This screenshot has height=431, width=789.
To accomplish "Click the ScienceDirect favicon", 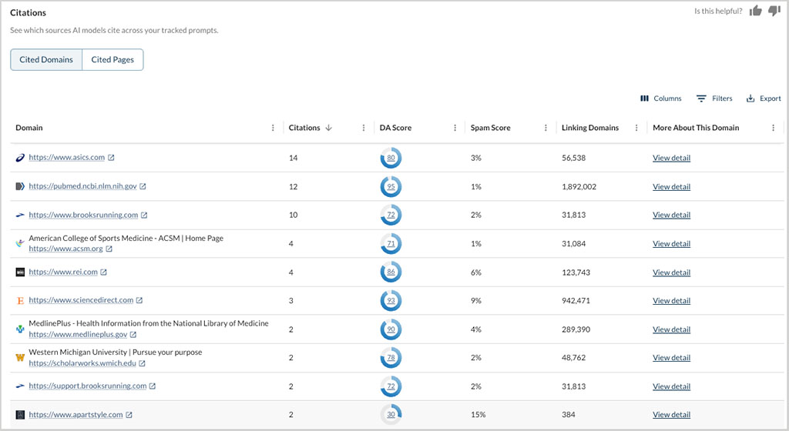I will 20,300.
